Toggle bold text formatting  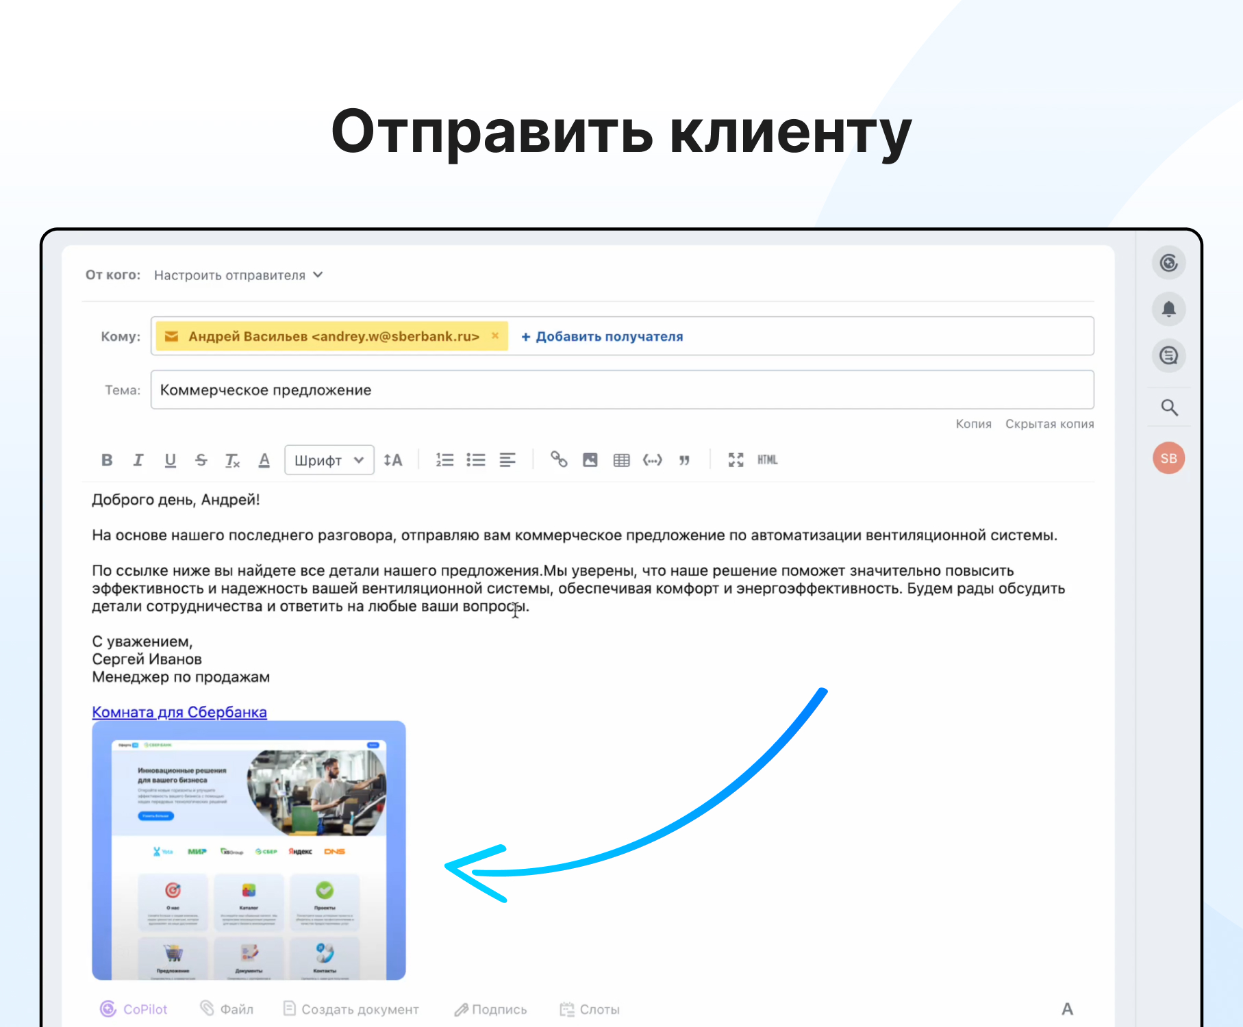107,460
